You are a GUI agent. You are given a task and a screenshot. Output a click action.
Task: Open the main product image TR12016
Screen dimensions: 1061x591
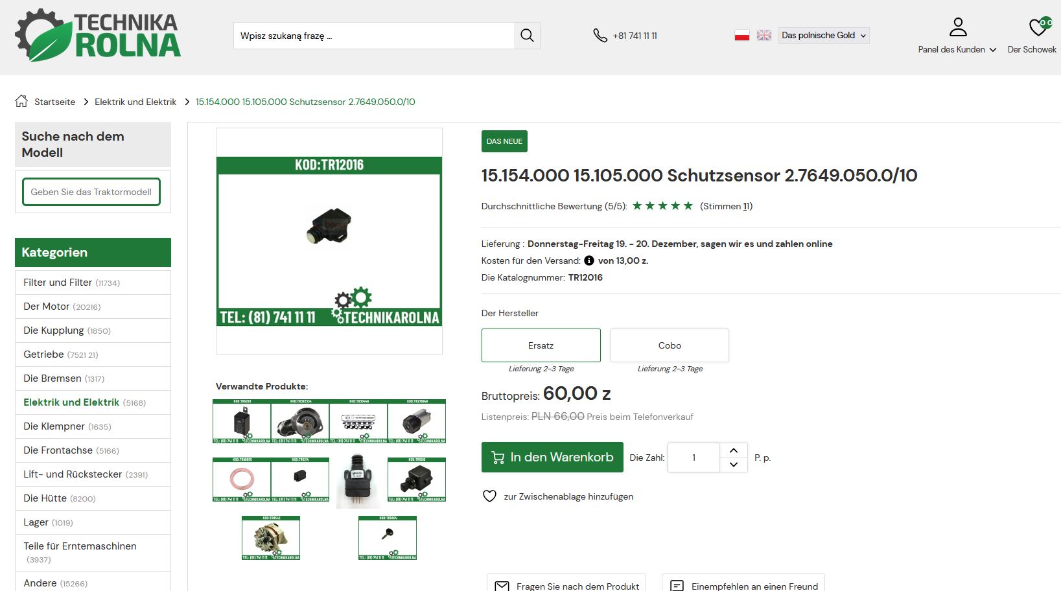(x=329, y=240)
